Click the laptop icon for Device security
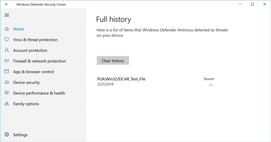The width and height of the screenshot is (271, 142). point(7,82)
